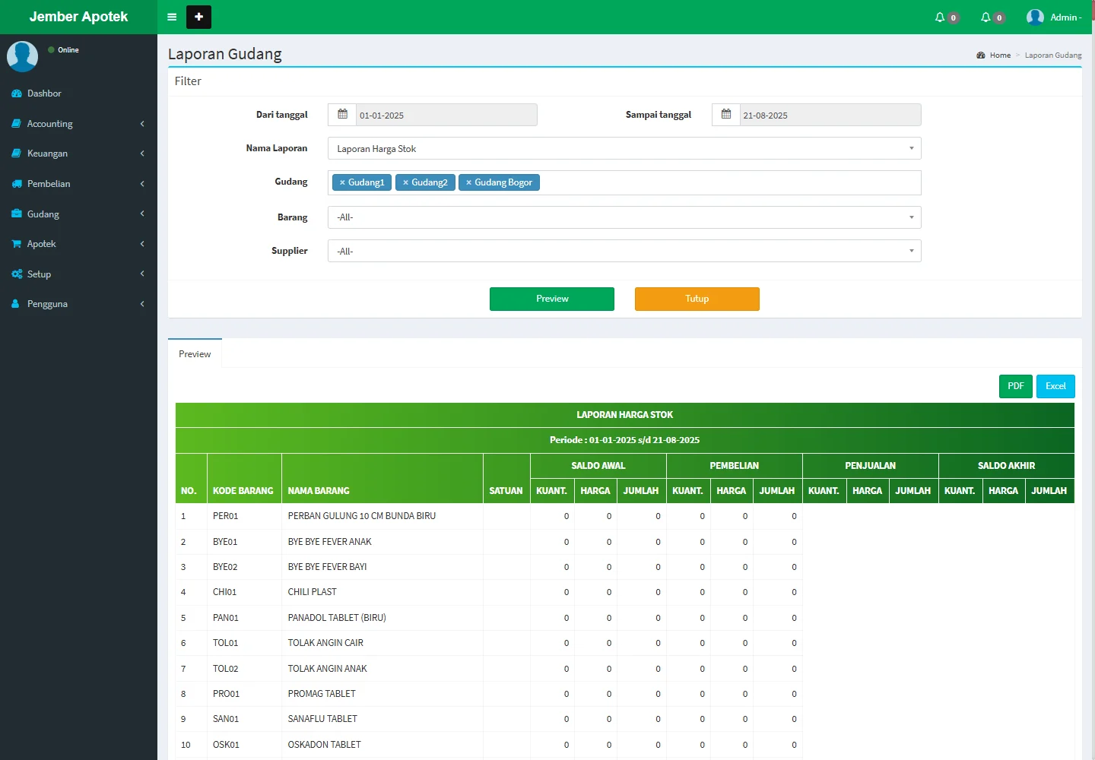Remove the Gudang1 tag
1095x760 pixels.
342,182
